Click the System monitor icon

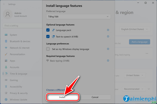click(6, 35)
